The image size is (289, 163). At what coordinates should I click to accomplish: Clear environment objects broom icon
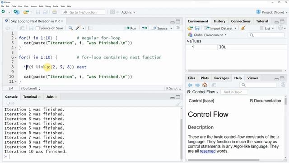coord(243,28)
